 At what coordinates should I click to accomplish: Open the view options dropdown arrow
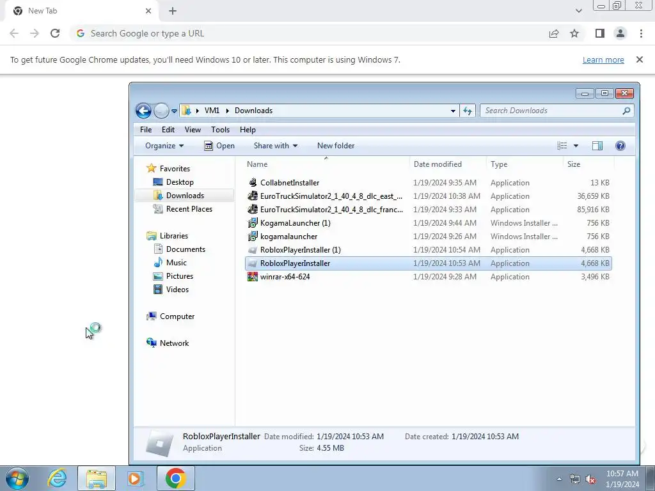tap(576, 146)
